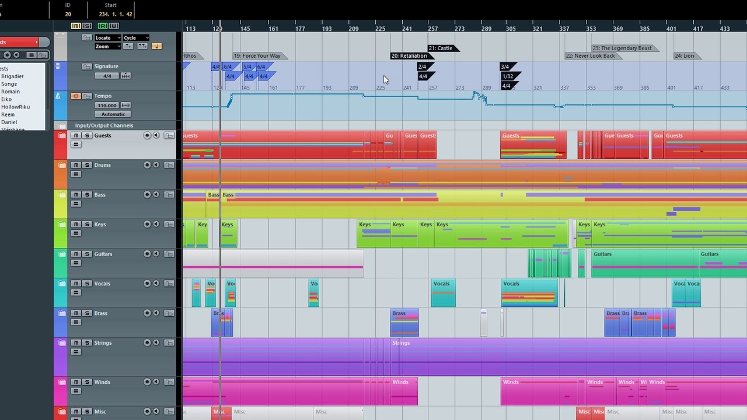747x420 pixels.
Task: Solo the Bass folder track
Action: (86, 195)
